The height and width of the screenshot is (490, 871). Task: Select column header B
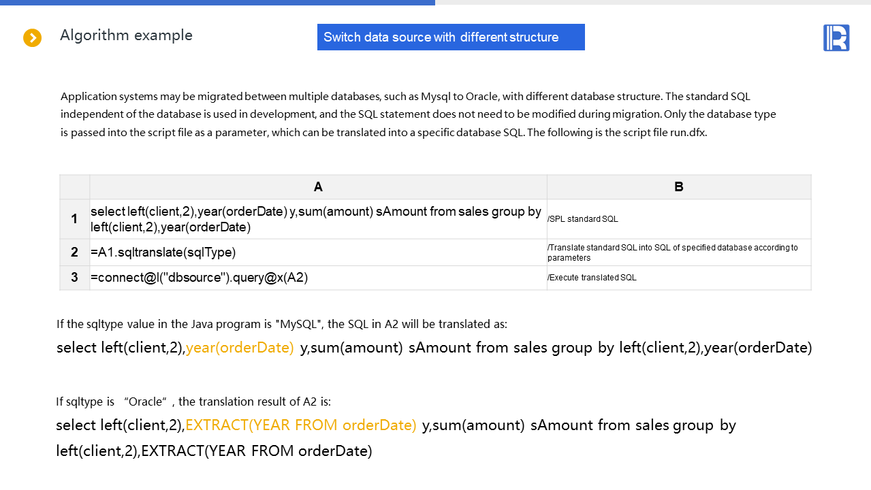click(x=678, y=187)
